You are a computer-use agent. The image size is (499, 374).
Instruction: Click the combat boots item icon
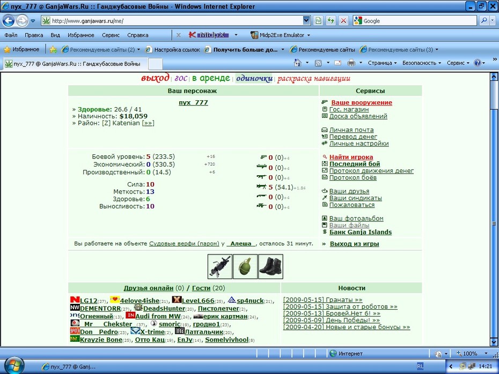click(x=270, y=267)
